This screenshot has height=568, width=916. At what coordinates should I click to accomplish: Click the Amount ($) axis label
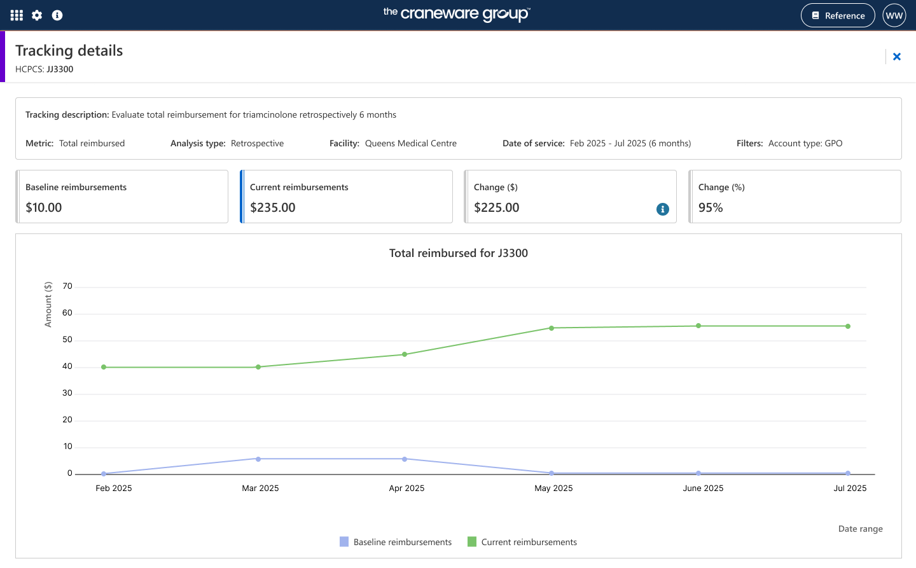click(x=48, y=305)
